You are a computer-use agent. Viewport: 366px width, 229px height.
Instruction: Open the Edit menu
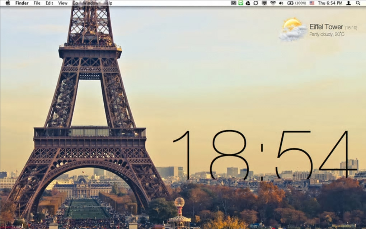click(49, 3)
